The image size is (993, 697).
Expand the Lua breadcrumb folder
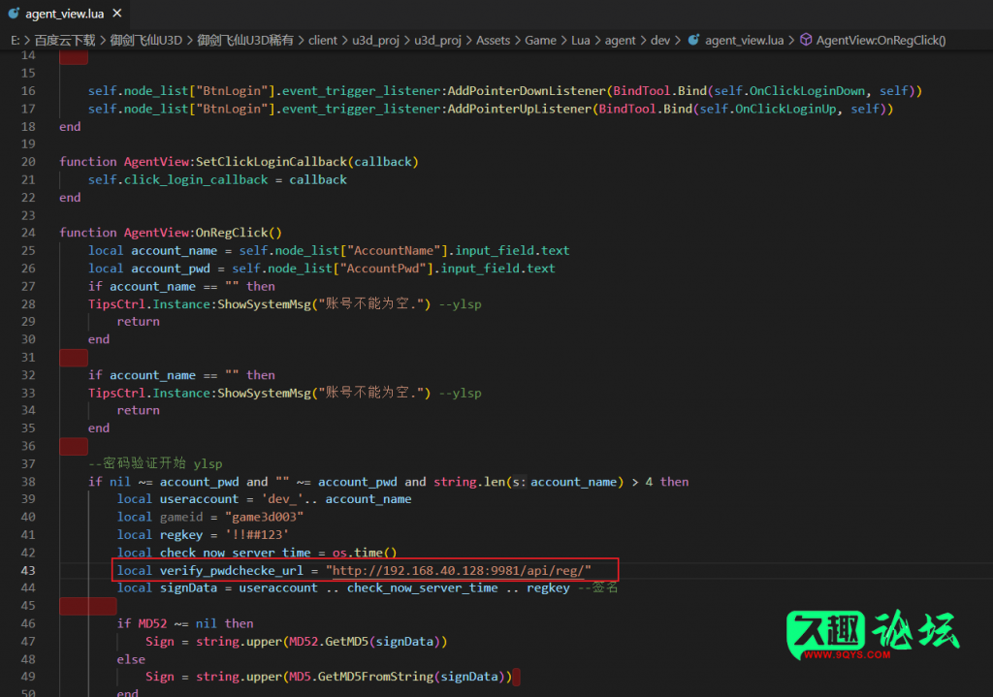click(x=582, y=41)
